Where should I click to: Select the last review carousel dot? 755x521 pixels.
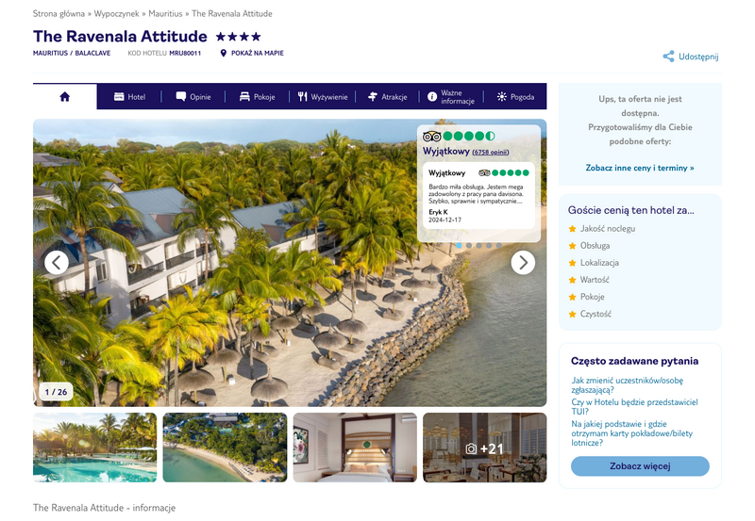(499, 245)
